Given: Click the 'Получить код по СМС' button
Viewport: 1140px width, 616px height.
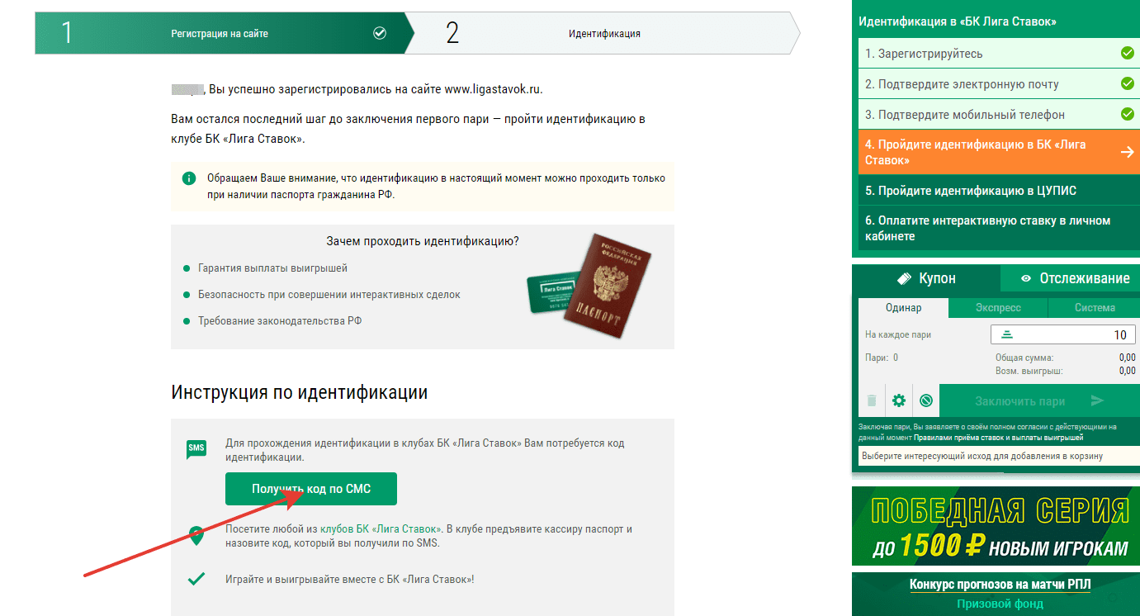Looking at the screenshot, I should [x=311, y=489].
